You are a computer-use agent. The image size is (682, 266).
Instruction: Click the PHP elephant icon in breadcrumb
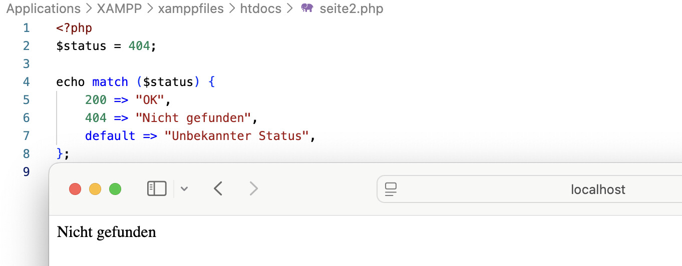(x=307, y=8)
